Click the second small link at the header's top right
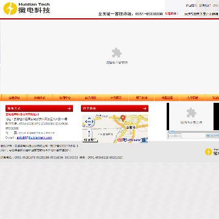 click(x=205, y=5)
